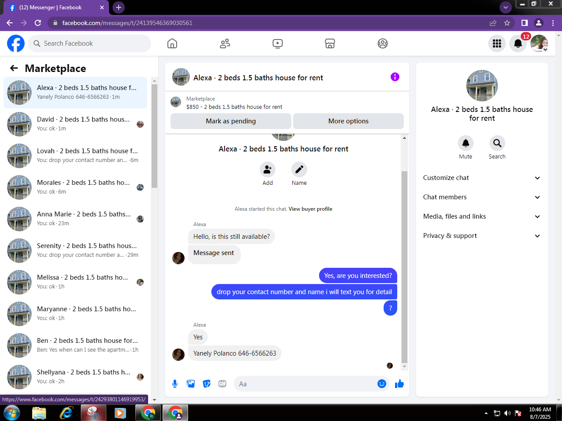Viewport: 562px width, 421px height.
Task: Open File Explorer from the taskbar
Action: (39, 413)
